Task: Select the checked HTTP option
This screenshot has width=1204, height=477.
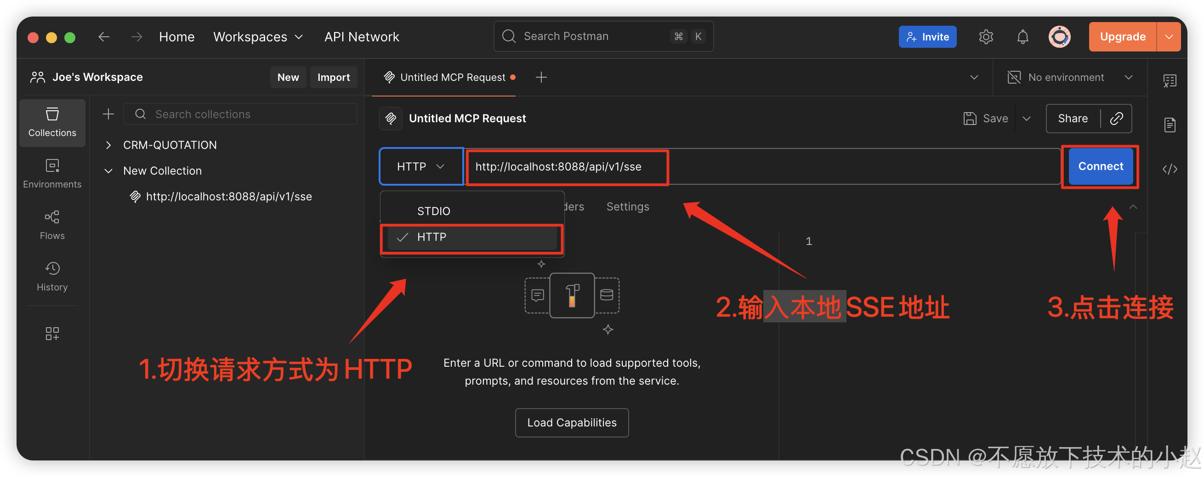Action: tap(472, 237)
